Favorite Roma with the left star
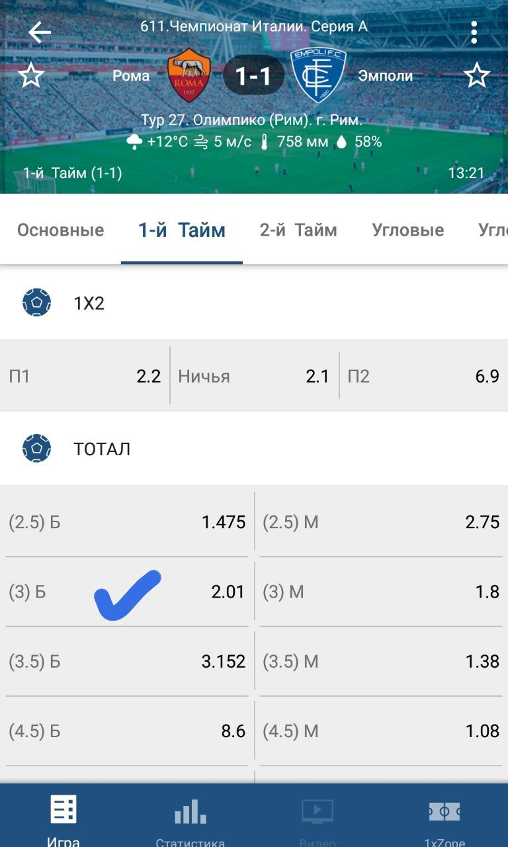 [30, 75]
